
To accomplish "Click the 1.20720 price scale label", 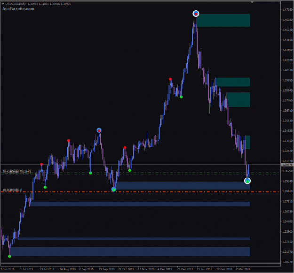I will click(x=287, y=262).
